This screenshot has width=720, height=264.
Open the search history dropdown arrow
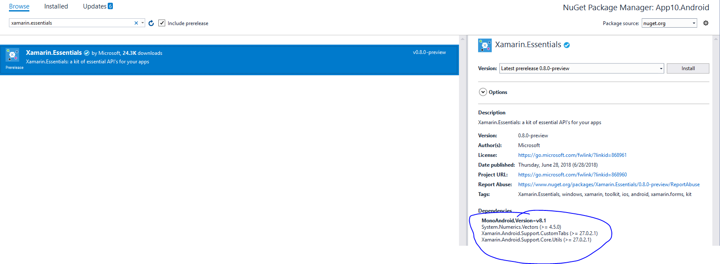(143, 23)
